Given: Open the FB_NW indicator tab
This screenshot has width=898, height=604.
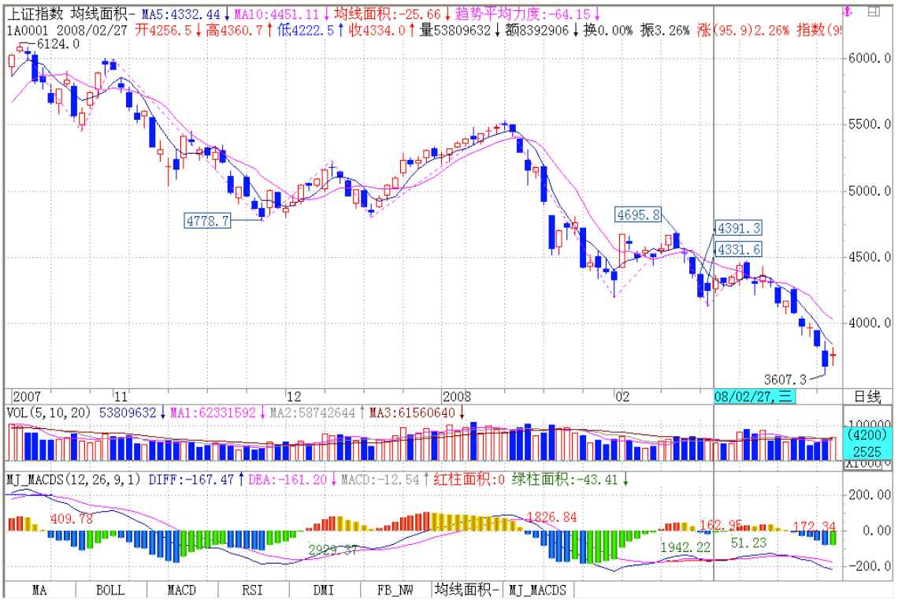Looking at the screenshot, I should point(395,590).
